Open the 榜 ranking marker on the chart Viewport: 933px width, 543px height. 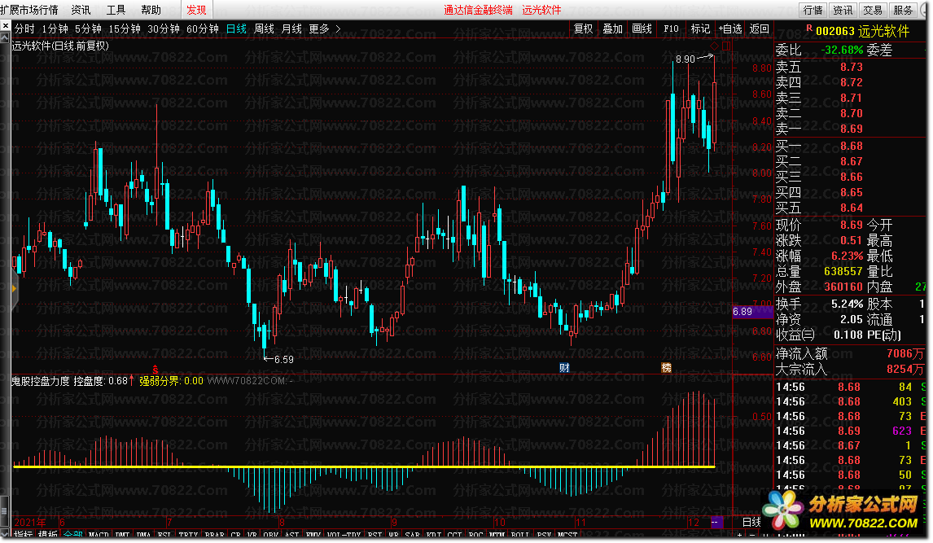[x=667, y=367]
